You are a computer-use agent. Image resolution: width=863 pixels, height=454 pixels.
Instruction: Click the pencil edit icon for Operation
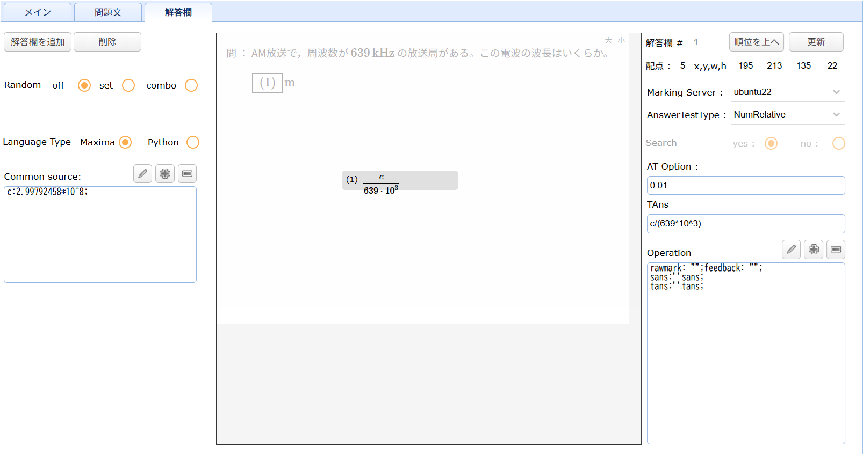(x=791, y=250)
